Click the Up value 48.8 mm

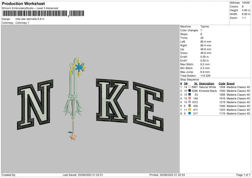pos(206,49)
